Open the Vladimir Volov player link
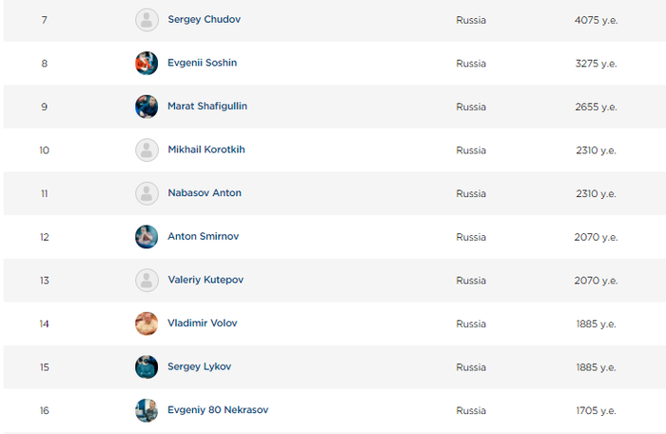This screenshot has width=666, height=434. (203, 323)
